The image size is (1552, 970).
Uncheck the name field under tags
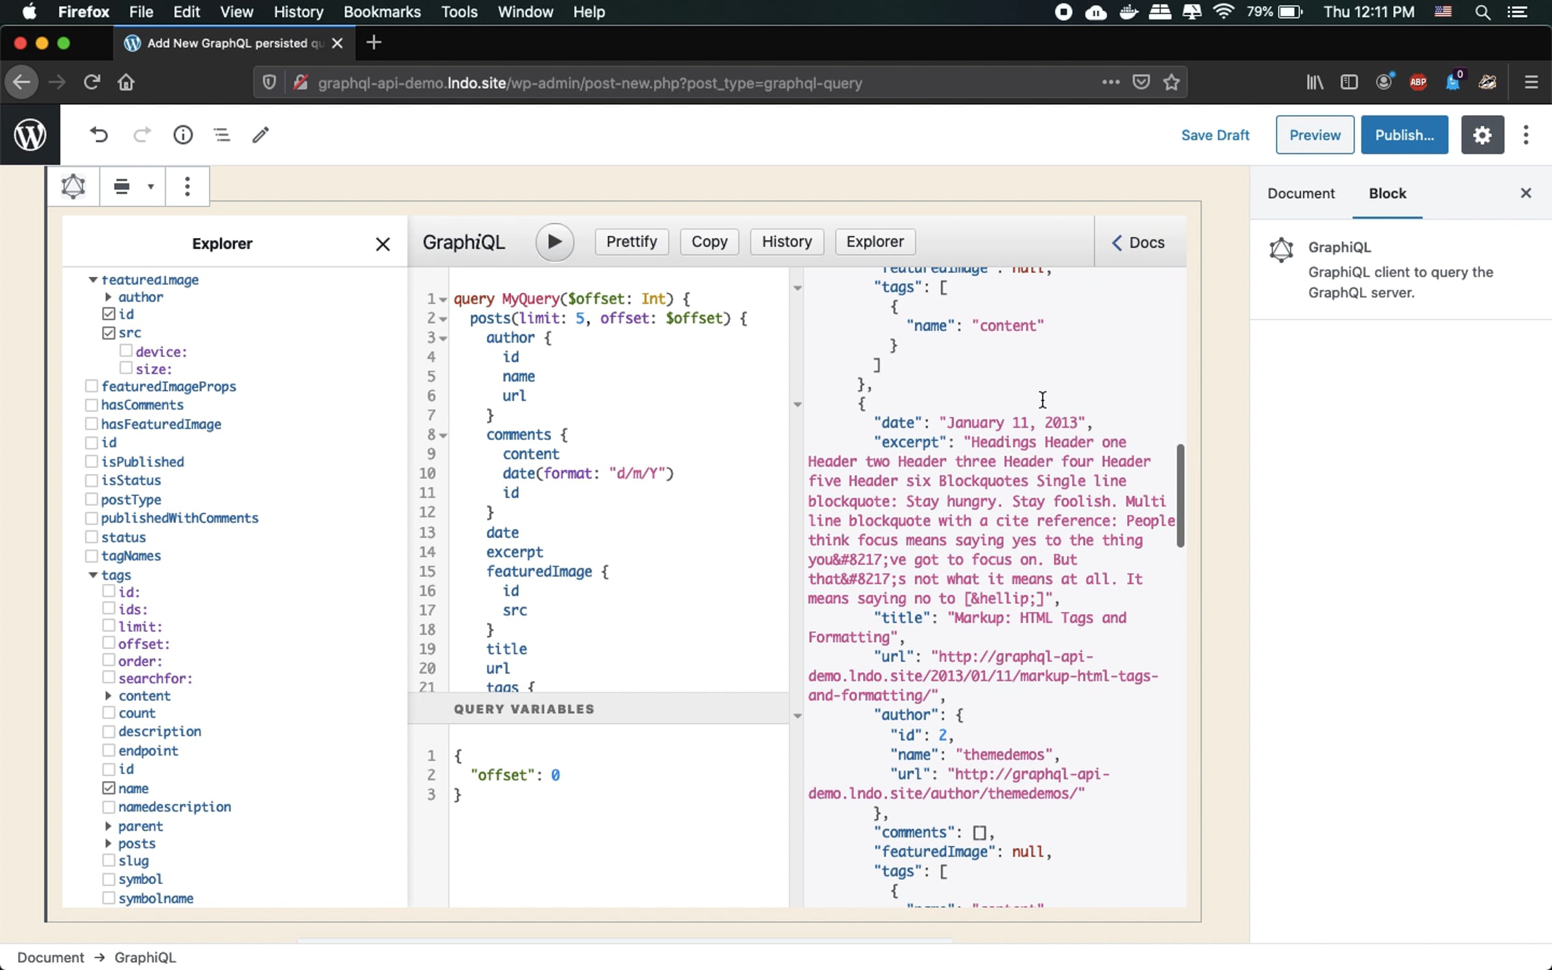click(109, 788)
